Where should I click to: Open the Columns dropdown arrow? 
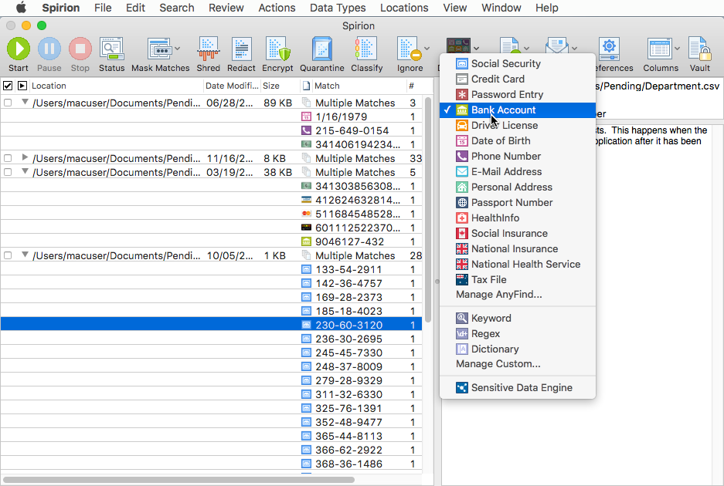pos(677,49)
